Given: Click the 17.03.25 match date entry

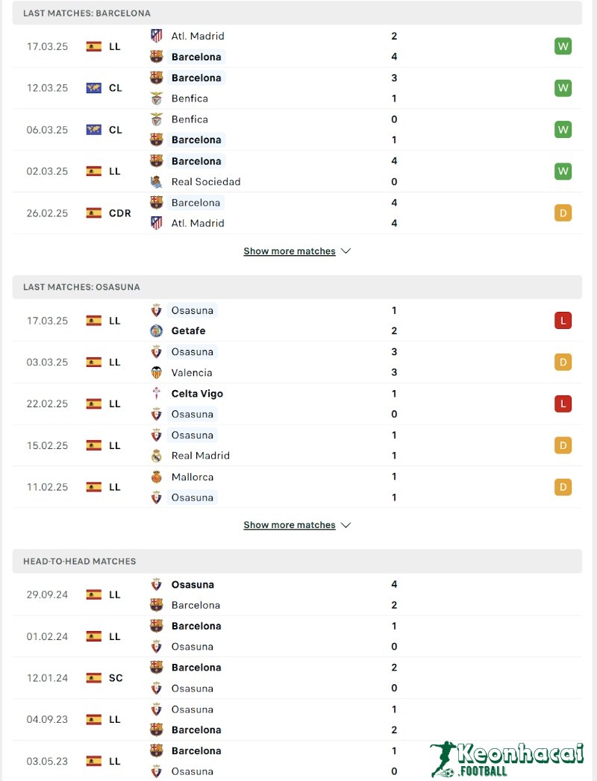Looking at the screenshot, I should pyautogui.click(x=47, y=46).
